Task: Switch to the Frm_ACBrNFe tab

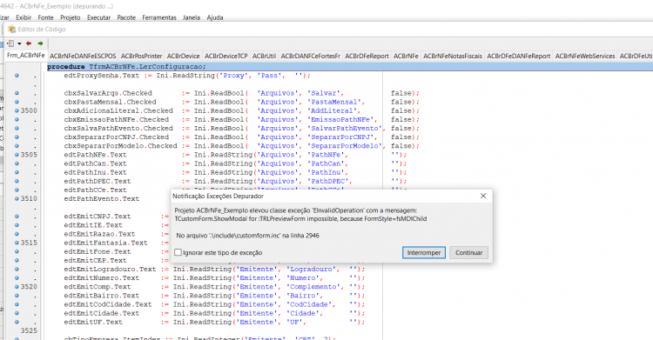Action: pyautogui.click(x=26, y=56)
